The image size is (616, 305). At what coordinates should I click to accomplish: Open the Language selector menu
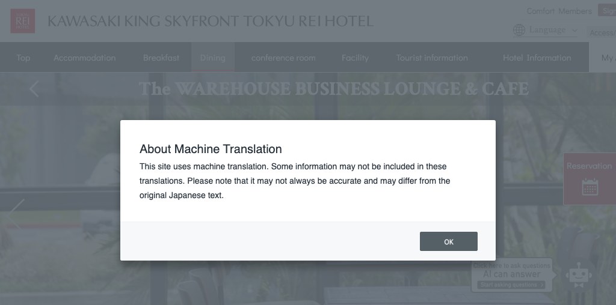pos(547,30)
